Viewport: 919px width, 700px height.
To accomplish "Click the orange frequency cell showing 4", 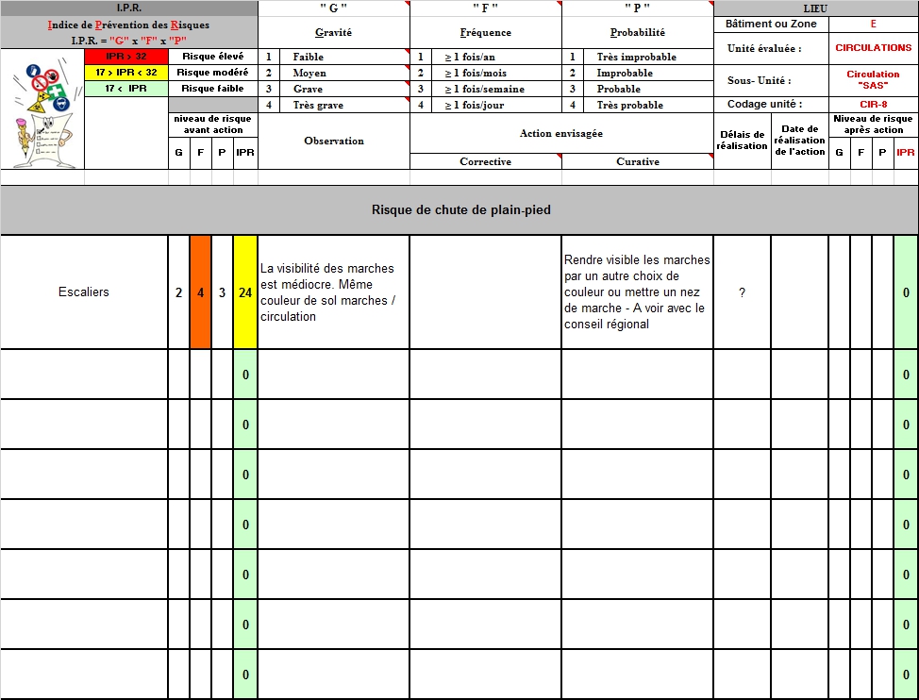I will pos(200,292).
